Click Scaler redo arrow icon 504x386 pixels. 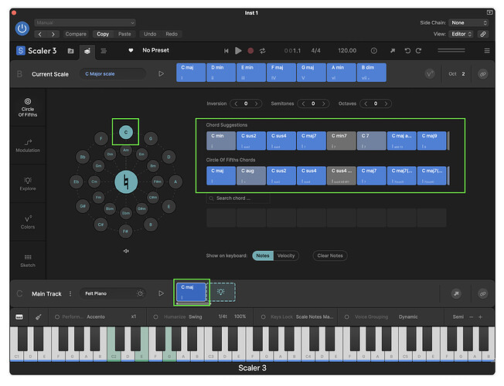(418, 51)
